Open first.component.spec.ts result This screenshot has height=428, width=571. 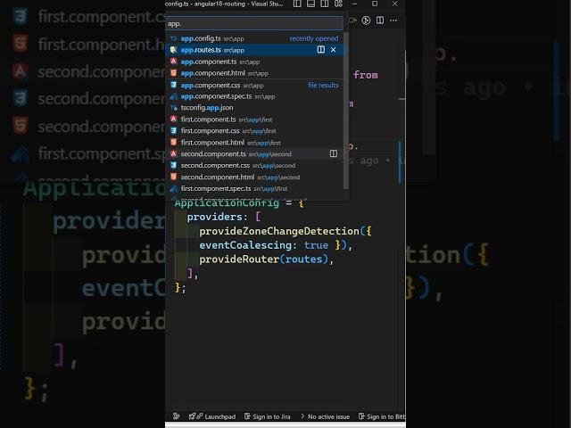[x=254, y=188]
